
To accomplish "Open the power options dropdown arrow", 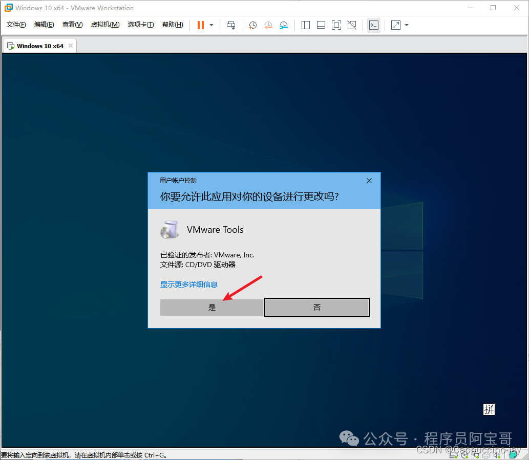I will [211, 25].
